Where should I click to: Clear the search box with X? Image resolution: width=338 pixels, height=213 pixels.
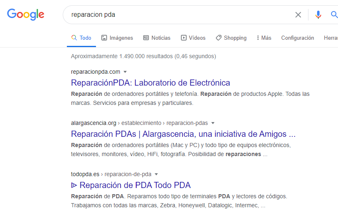pyautogui.click(x=298, y=15)
